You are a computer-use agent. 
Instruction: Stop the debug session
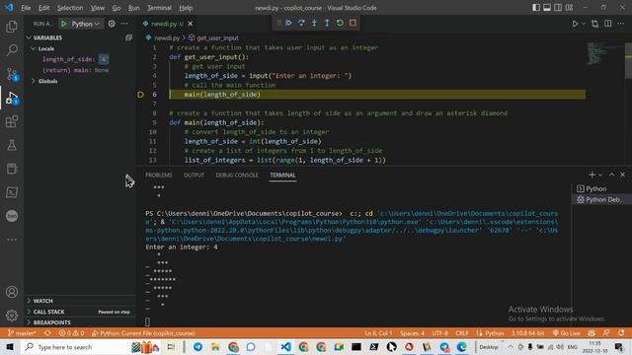coord(353,23)
